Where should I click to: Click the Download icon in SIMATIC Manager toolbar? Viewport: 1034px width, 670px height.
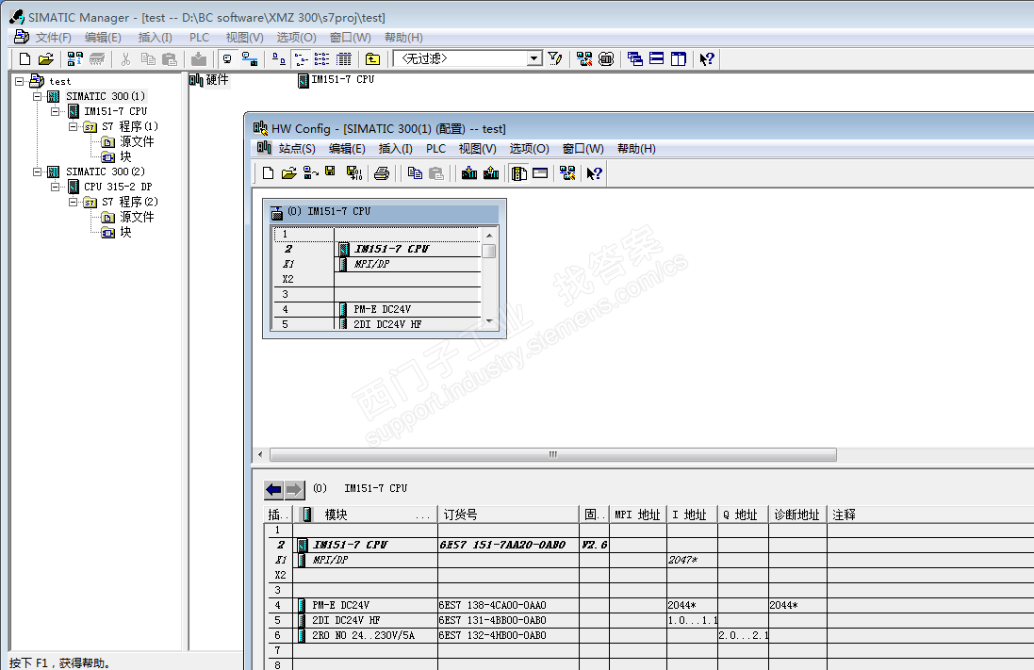[x=199, y=59]
